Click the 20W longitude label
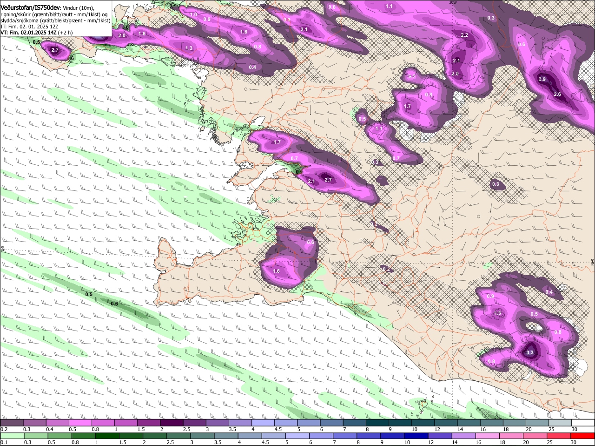 453,2
